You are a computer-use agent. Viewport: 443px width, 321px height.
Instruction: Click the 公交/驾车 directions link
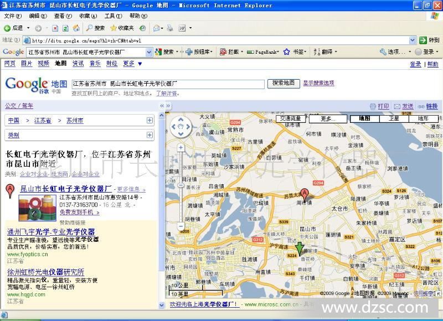coord(19,106)
